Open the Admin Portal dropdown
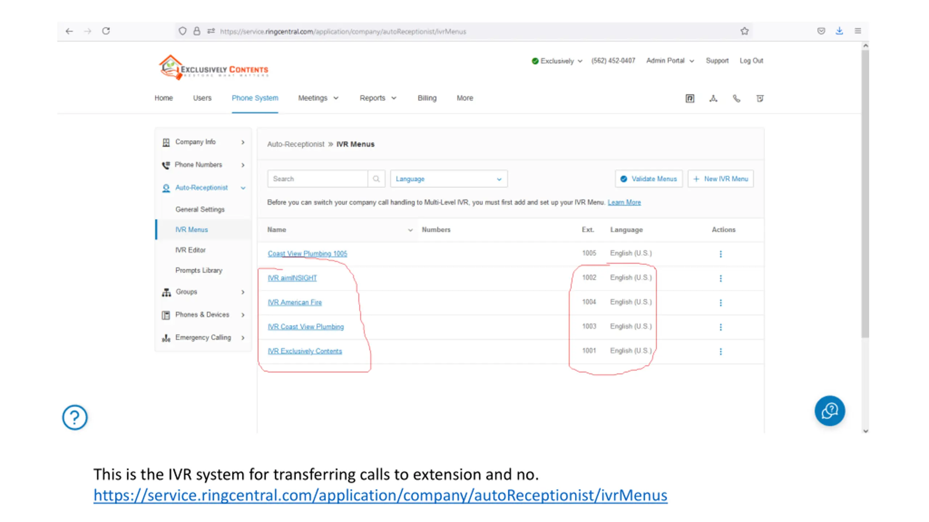The width and height of the screenshot is (929, 522). click(x=670, y=61)
